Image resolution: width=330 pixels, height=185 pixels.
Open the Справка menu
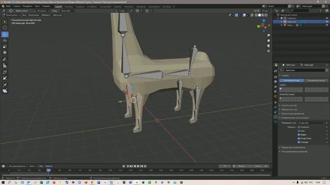[46, 6]
